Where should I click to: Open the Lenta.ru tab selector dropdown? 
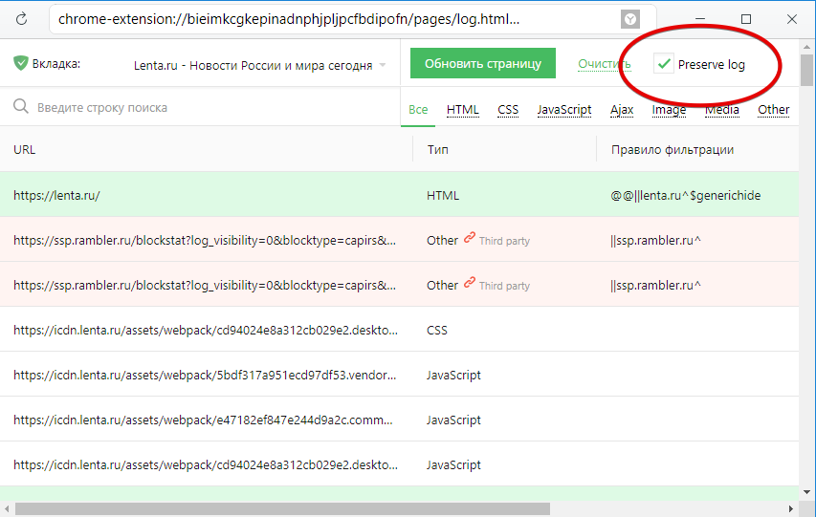click(x=259, y=66)
